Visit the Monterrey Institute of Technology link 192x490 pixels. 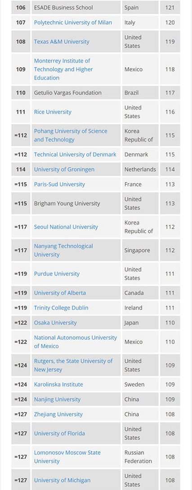pyautogui.click(x=63, y=69)
